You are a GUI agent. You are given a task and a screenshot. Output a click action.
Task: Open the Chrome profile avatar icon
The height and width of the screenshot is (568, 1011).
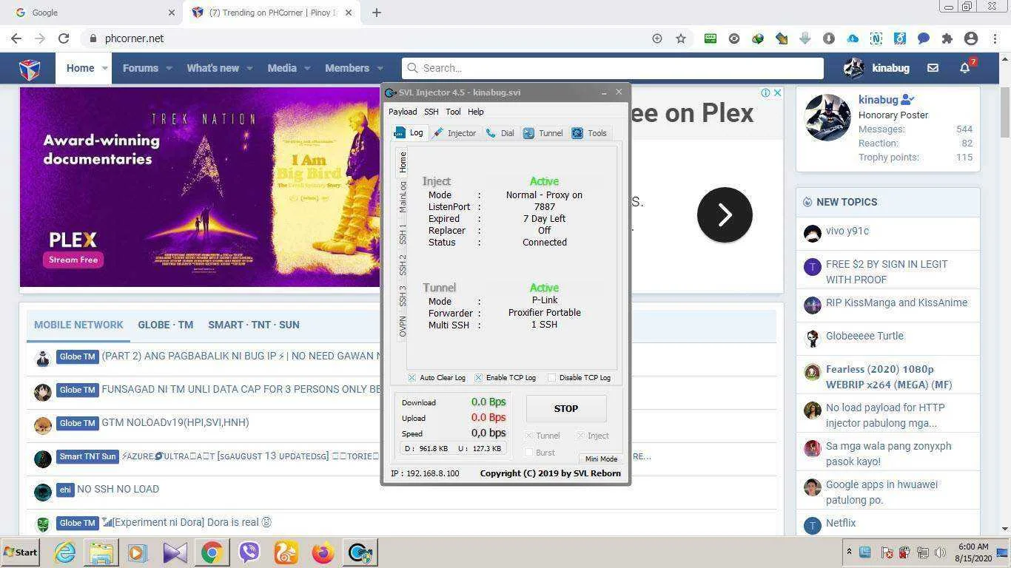972,38
